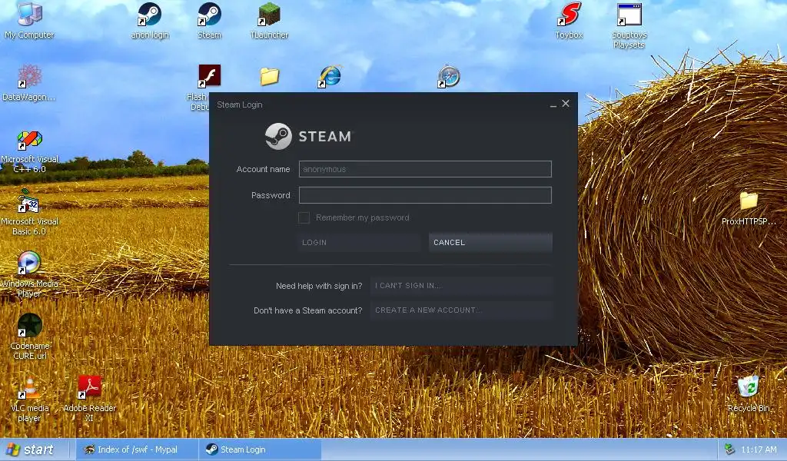The height and width of the screenshot is (461, 787).
Task: Close the Steam Login dialog
Action: point(566,103)
